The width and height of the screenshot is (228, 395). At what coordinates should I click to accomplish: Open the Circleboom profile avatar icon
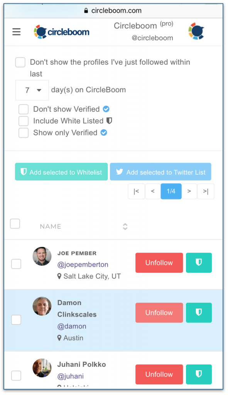click(x=196, y=31)
